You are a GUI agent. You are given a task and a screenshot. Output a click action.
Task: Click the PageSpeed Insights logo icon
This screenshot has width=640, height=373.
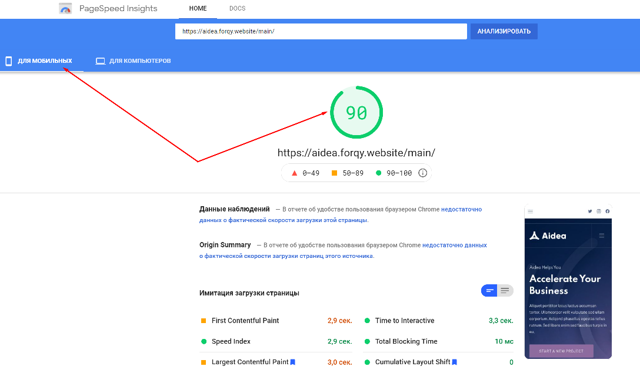[65, 9]
